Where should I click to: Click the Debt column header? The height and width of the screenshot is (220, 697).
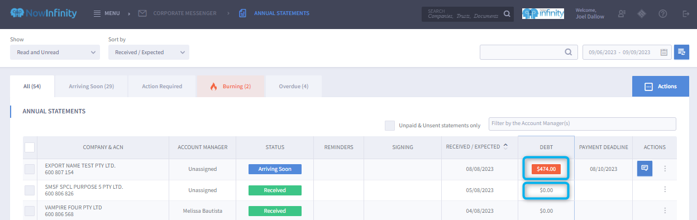pos(546,147)
